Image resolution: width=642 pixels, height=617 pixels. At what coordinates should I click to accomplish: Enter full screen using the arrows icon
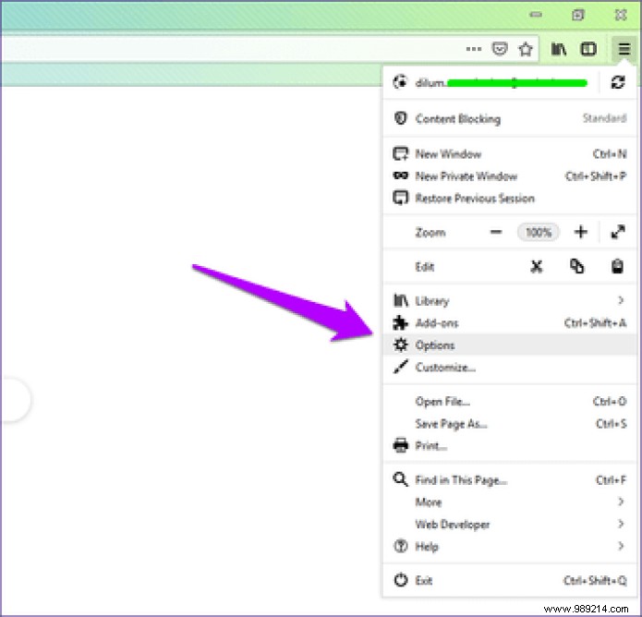pyautogui.click(x=618, y=232)
